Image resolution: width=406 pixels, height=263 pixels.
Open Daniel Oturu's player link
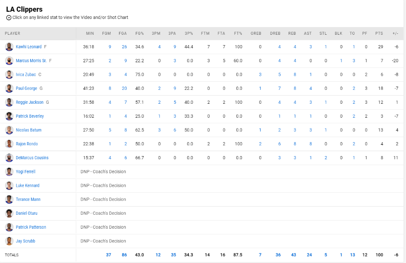27,213
